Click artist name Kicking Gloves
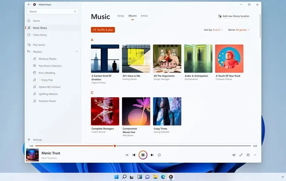The height and width of the screenshot is (181, 286). point(130,79)
